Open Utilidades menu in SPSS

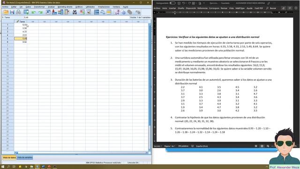90,7
